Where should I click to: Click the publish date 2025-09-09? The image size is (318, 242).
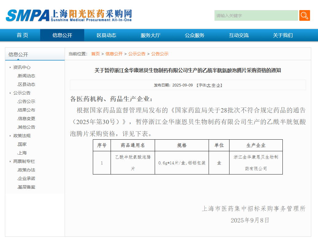click(x=183, y=85)
